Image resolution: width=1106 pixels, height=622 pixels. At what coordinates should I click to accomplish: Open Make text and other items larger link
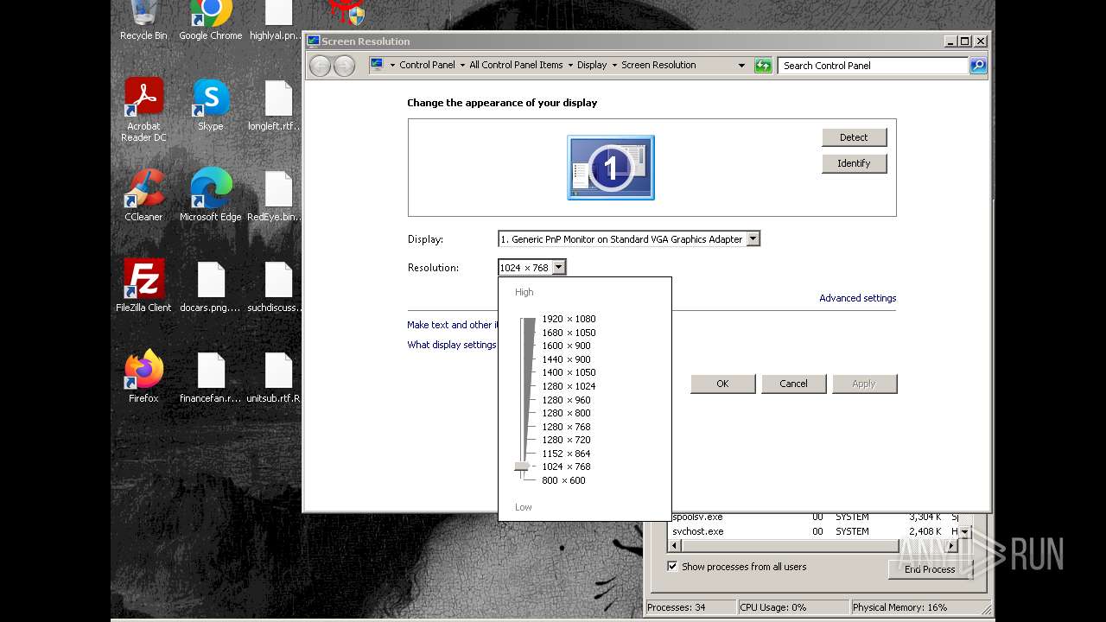[x=453, y=325]
